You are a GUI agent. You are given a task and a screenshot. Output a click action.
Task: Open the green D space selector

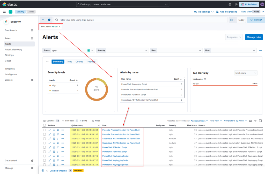[10, 12]
